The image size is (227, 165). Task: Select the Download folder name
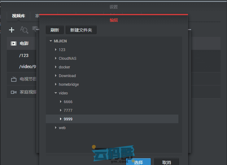click(x=67, y=76)
